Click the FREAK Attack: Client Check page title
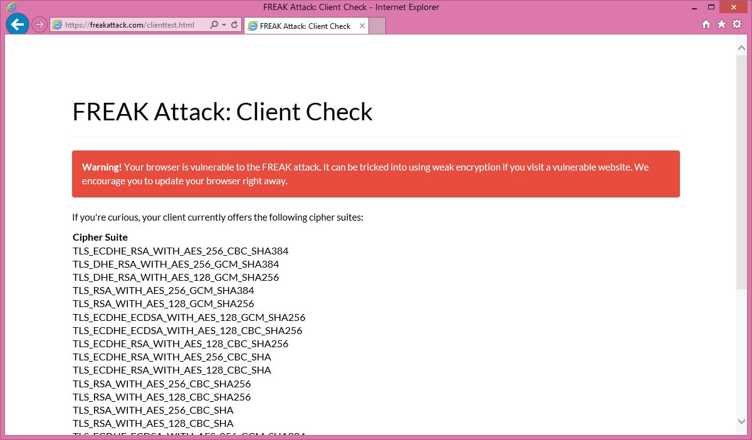Screen dimensions: 752x440 (222, 112)
